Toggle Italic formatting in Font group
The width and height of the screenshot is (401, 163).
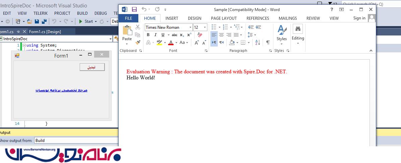click(155, 35)
